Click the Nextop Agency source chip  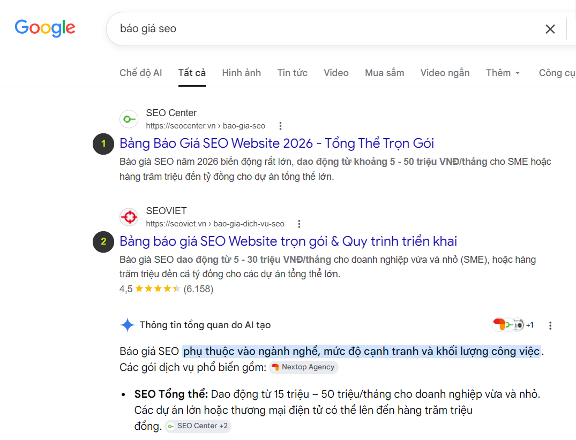pos(303,367)
